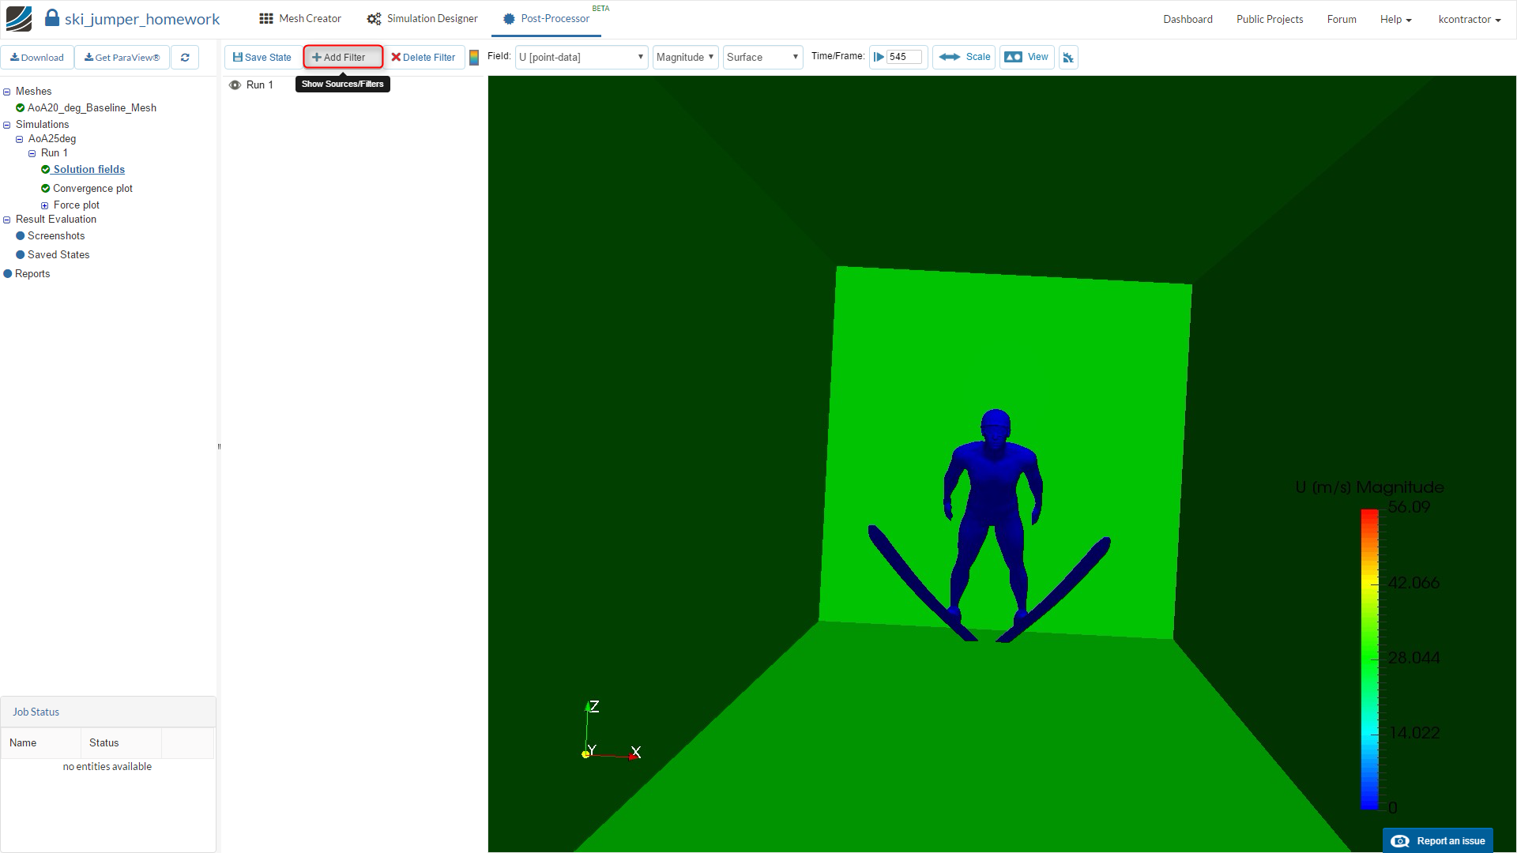Click Delete Filter button
The height and width of the screenshot is (853, 1517).
tap(423, 58)
